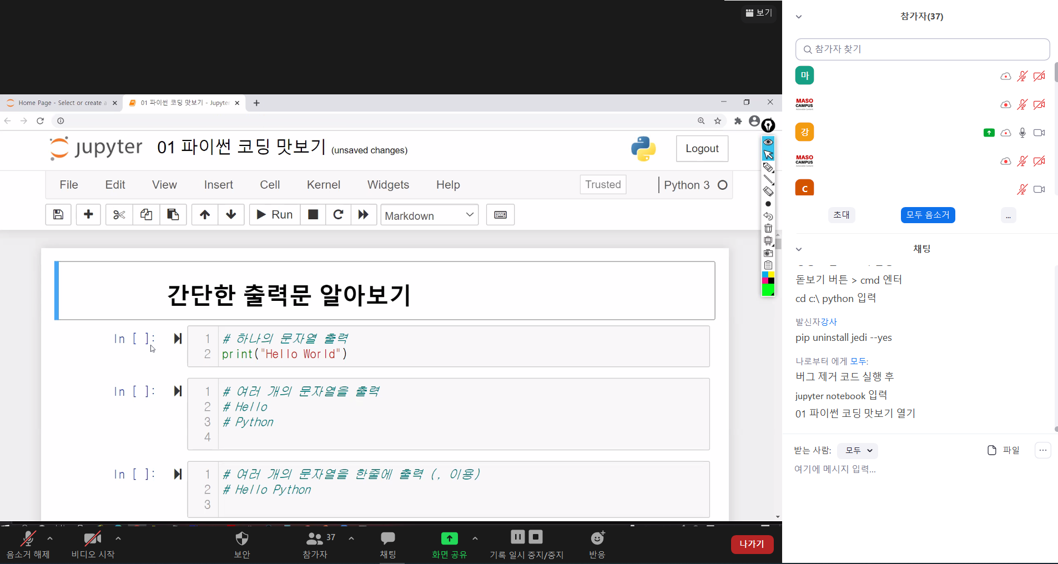Pick the green color swatch in annotation toolbar
This screenshot has width=1058, height=564.
click(x=768, y=290)
